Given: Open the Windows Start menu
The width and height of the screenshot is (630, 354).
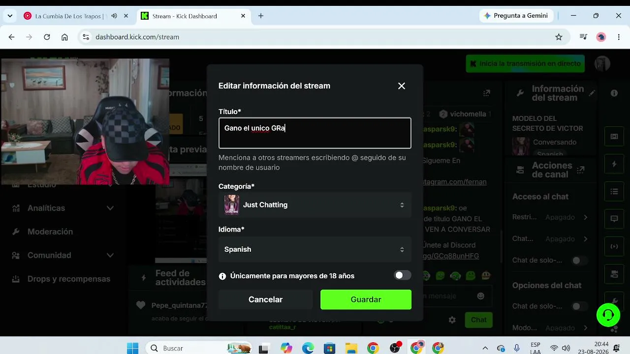Looking at the screenshot, I should click(133, 348).
